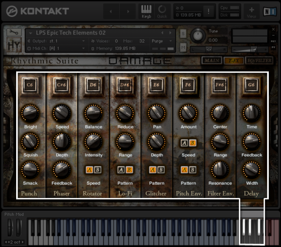This screenshot has height=247, width=281.
Task: Open the Keyb on-screen keyboard panel
Action: tap(146, 11)
